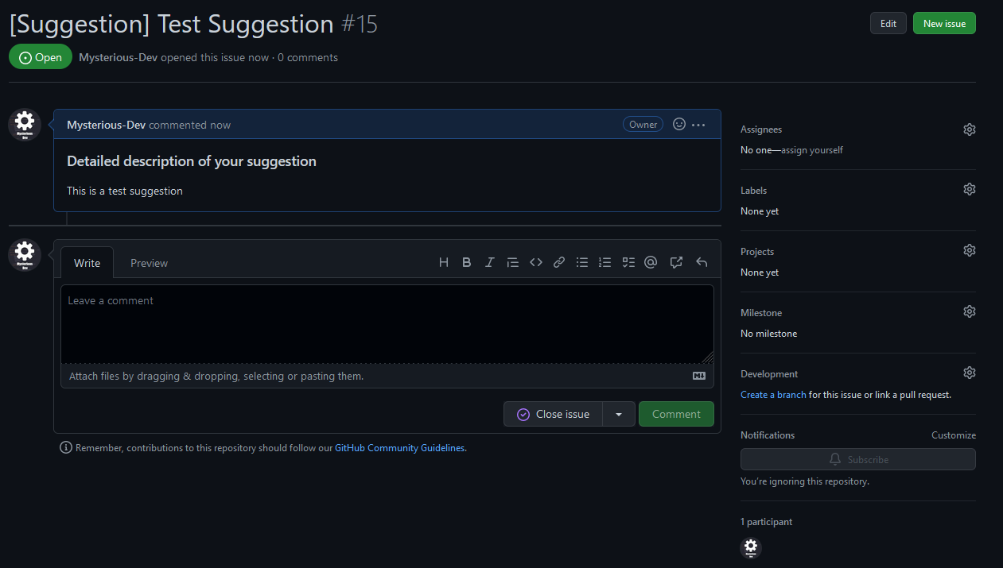Screen dimensions: 1003x568
Task: Click the assign yourself link
Action: tap(812, 150)
